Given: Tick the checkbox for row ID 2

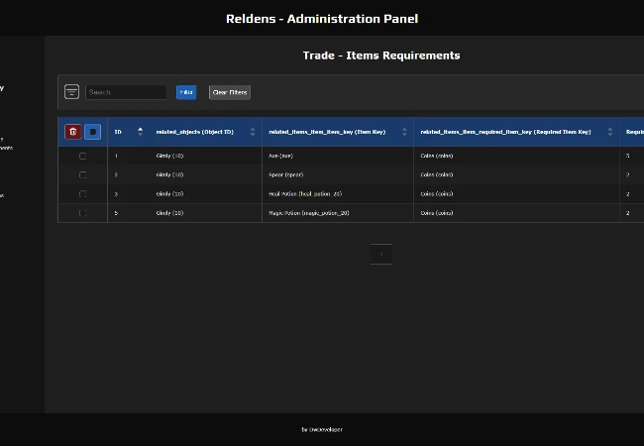Looking at the screenshot, I should (82, 175).
